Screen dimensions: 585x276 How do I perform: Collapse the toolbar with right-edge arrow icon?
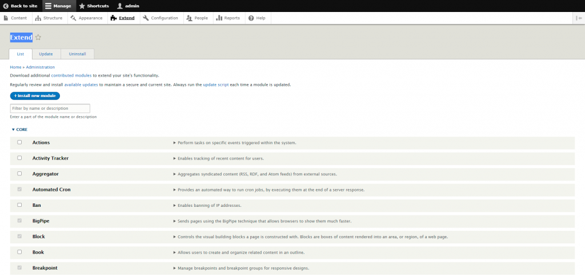579,18
